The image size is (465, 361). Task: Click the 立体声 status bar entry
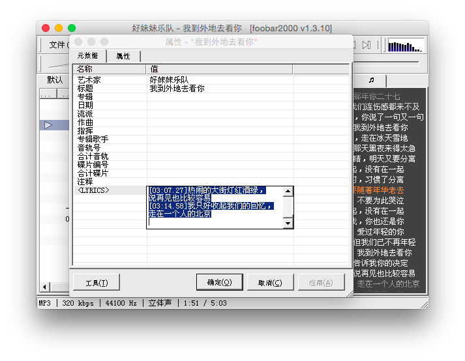[160, 303]
